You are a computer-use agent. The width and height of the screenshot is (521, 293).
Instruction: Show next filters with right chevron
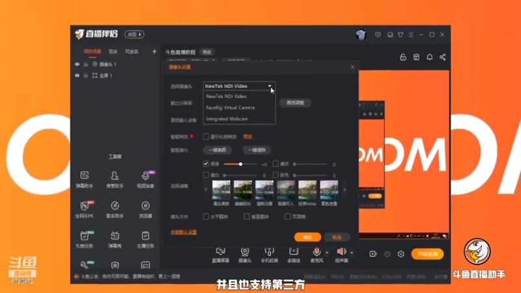pos(345,189)
